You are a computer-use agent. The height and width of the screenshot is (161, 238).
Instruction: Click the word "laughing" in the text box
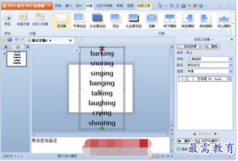pos(102,104)
